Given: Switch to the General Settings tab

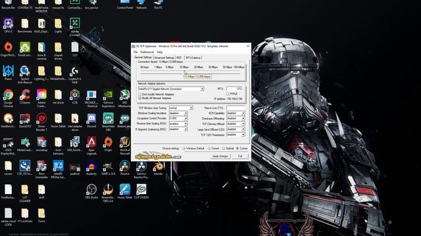Looking at the screenshot, I should point(143,57).
